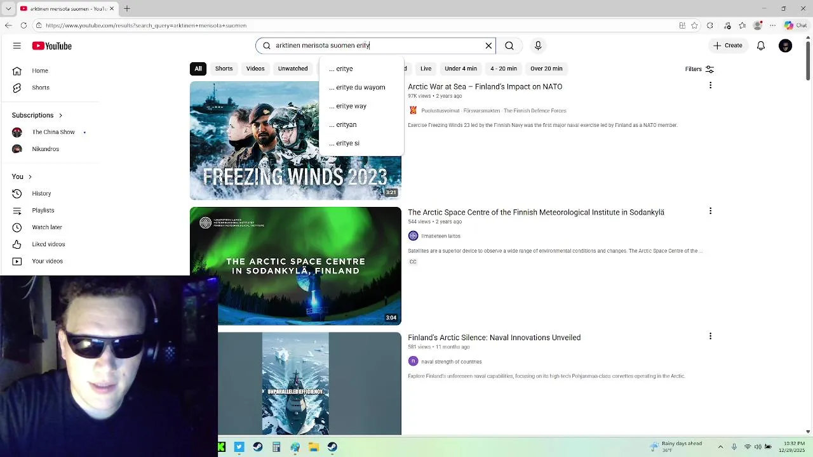
Task: Open the tab list dropdown arrow
Action: click(8, 9)
